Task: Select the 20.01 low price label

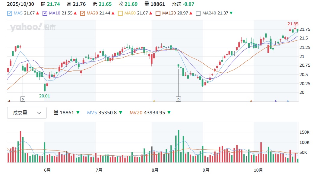Action: point(44,96)
